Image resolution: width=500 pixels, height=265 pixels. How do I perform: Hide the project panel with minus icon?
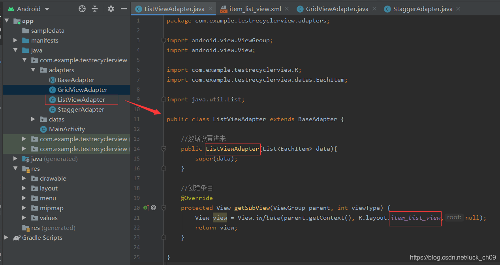[x=124, y=9]
